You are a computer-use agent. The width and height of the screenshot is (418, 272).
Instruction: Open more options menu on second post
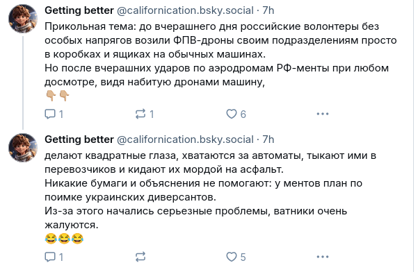(323, 257)
